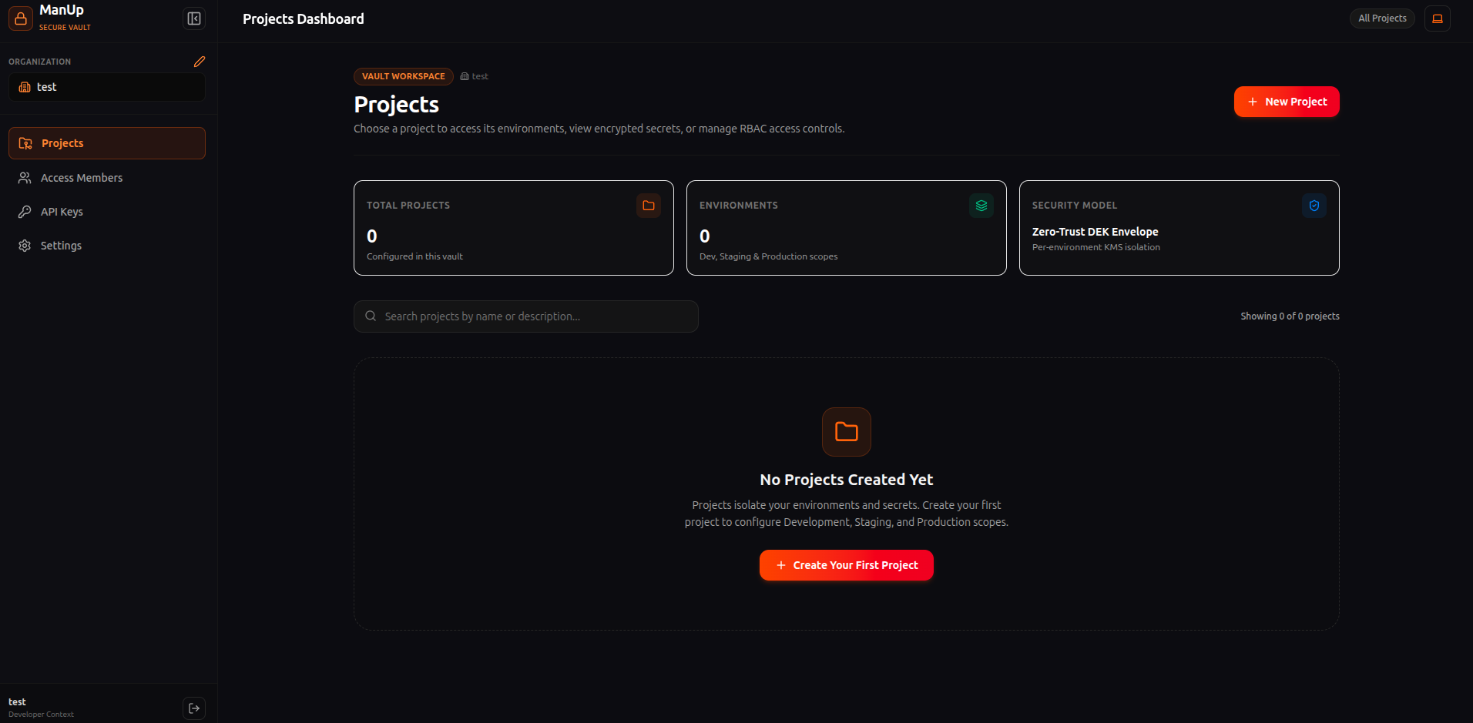Click 'No Projects Created Yet' heading
Viewport: 1473px width, 723px height.
click(847, 480)
